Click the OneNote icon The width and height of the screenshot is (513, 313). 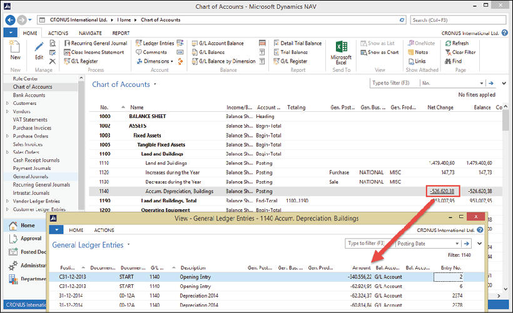pos(411,43)
